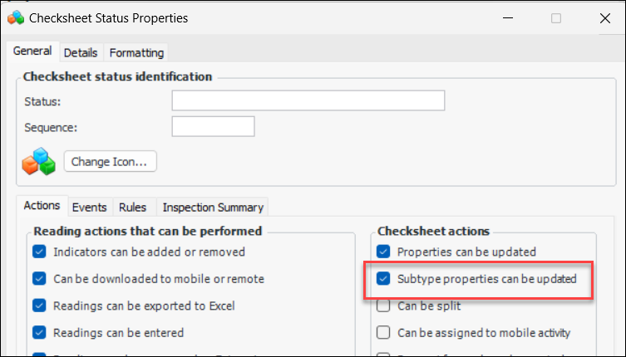Uncheck Indicators can be added or removed
This screenshot has height=357, width=626.
tap(39, 252)
